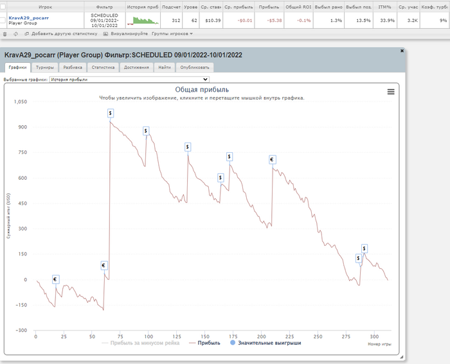
Task: Sort by the 'Подсчет' column header
Action: tap(171, 6)
